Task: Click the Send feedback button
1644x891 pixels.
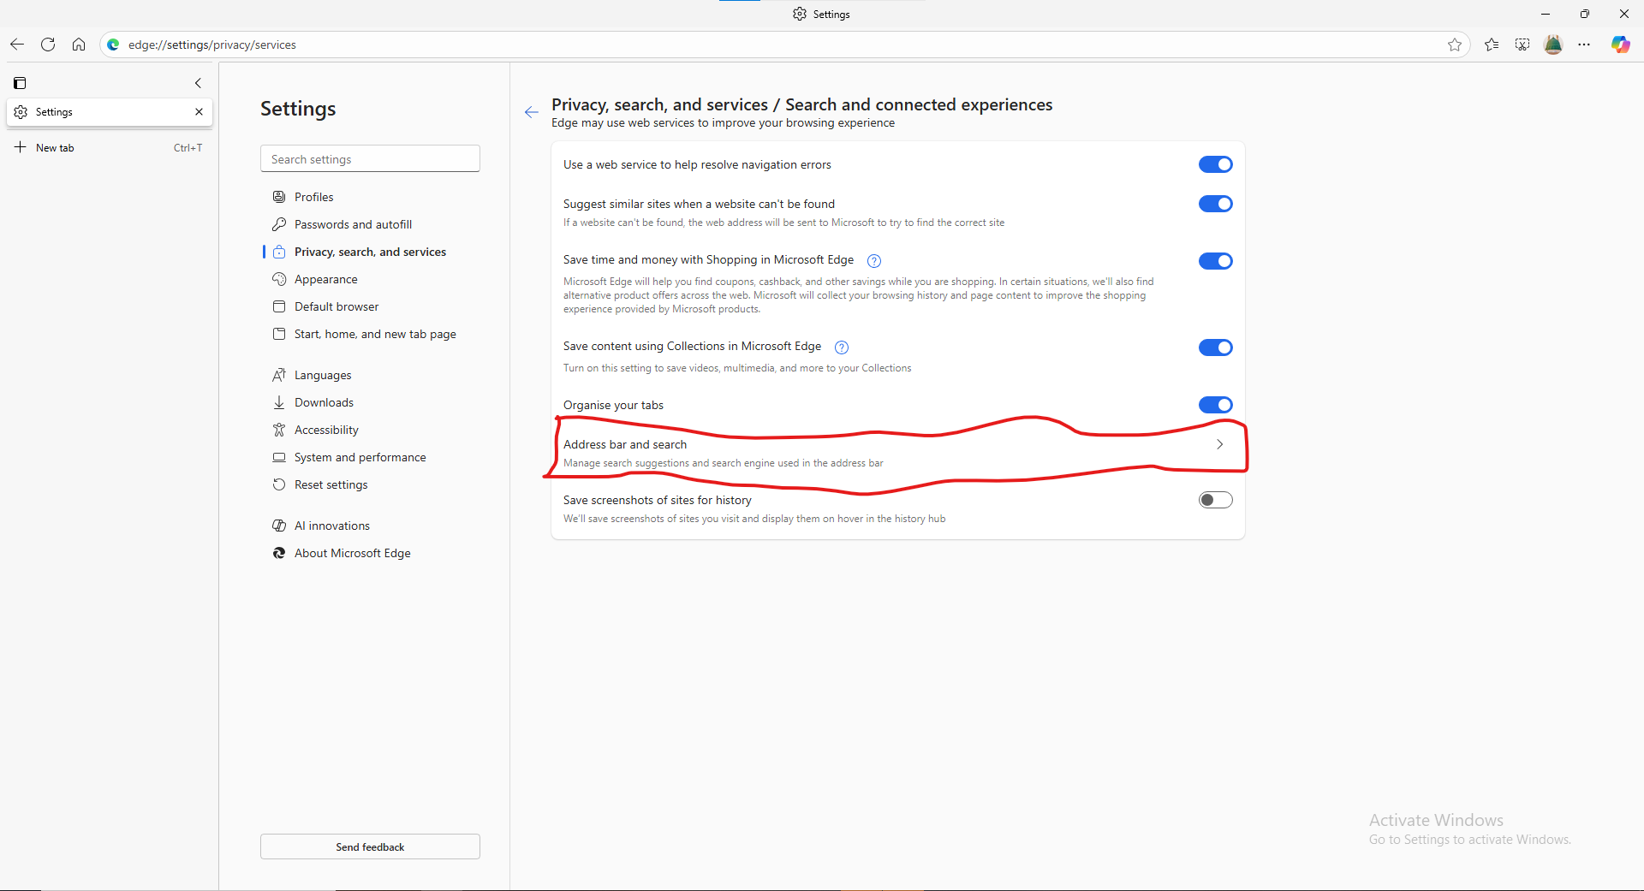Action: click(x=370, y=846)
